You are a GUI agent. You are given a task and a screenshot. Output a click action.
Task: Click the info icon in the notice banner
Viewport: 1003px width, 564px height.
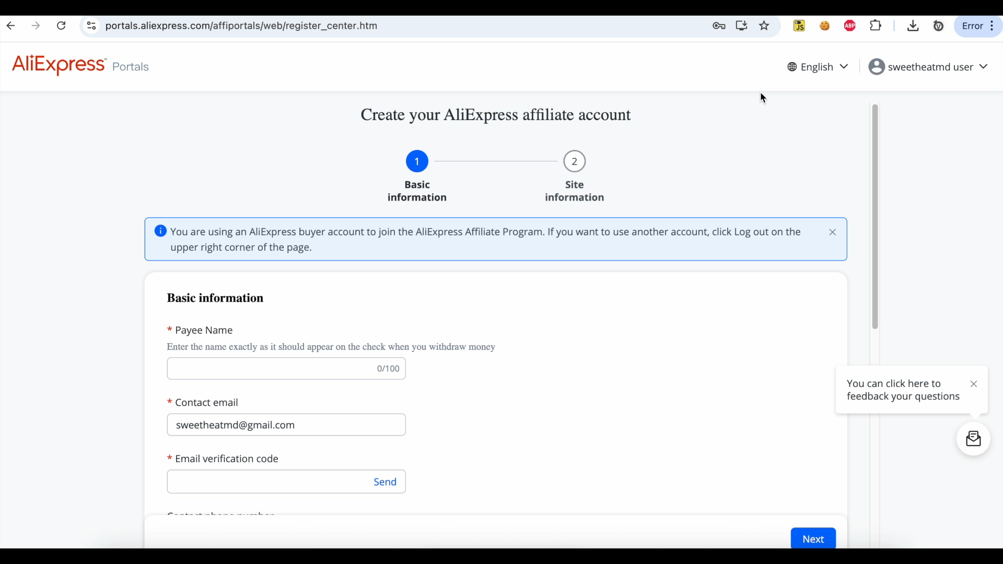(x=160, y=231)
